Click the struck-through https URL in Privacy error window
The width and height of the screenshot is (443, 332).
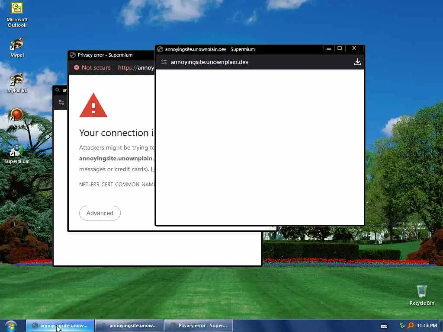tap(136, 67)
